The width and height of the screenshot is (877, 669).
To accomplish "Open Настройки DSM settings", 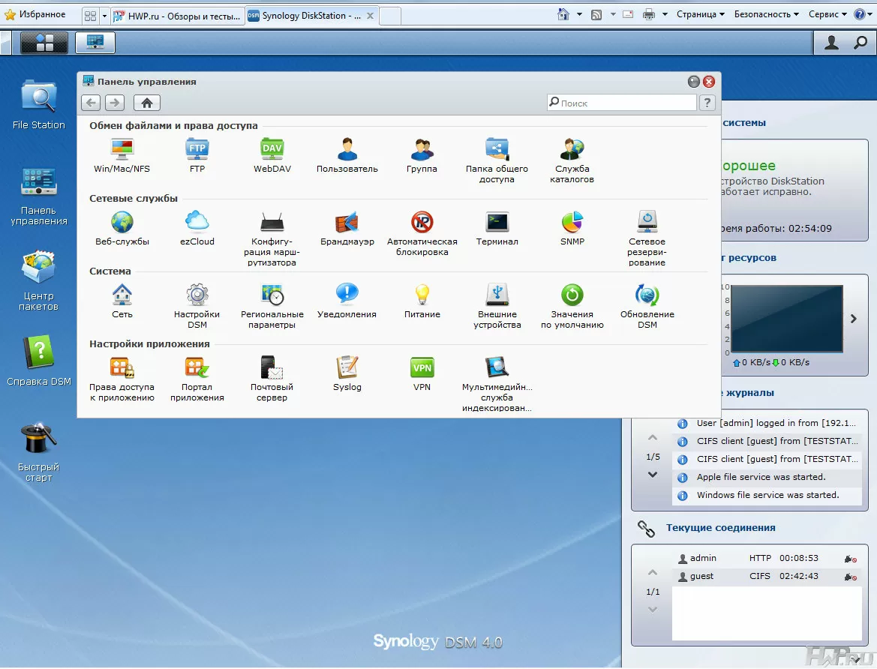I will (x=197, y=306).
